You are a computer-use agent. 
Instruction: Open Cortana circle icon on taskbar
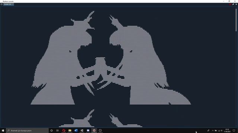[51, 130]
